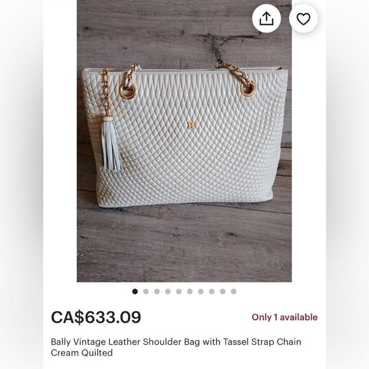Image resolution: width=369 pixels, height=369 pixels.
Task: Click the white tassel on the bag
Action: coord(111,144)
